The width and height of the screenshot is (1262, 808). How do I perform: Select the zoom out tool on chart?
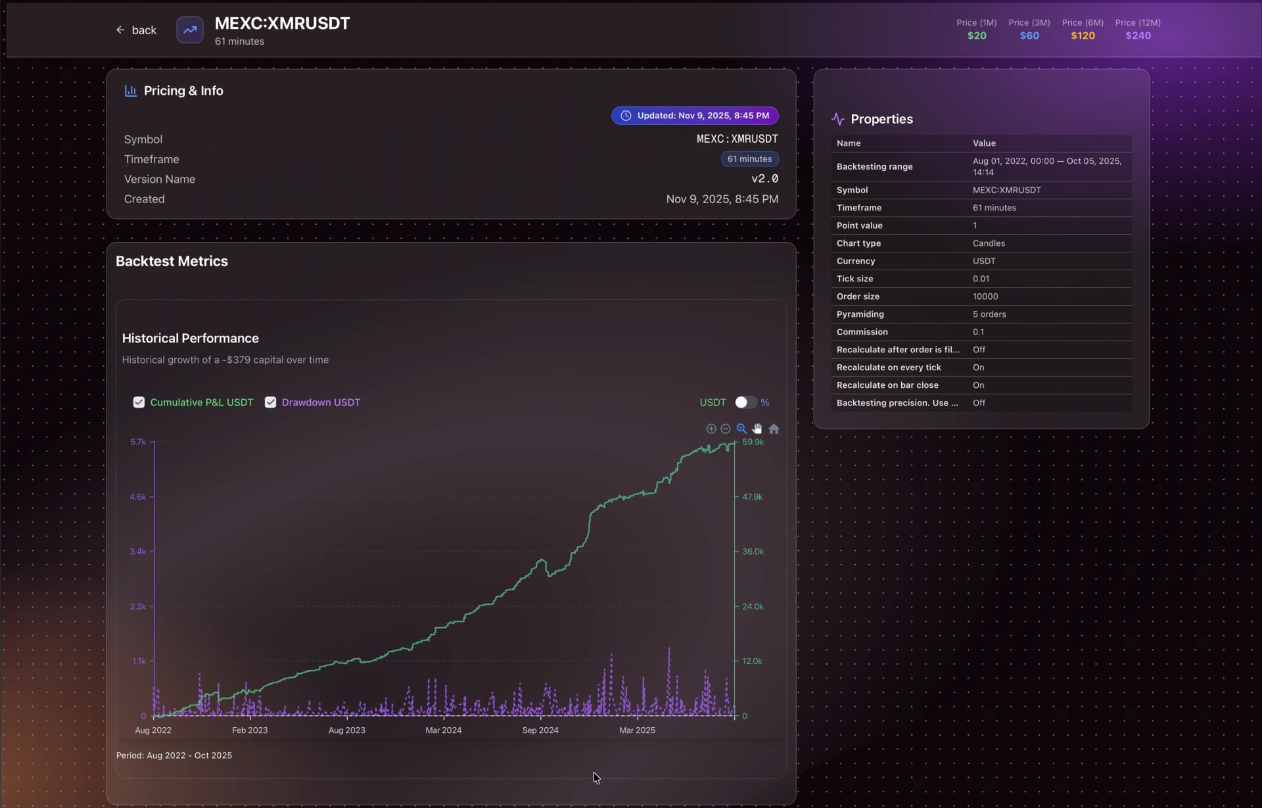(x=726, y=428)
